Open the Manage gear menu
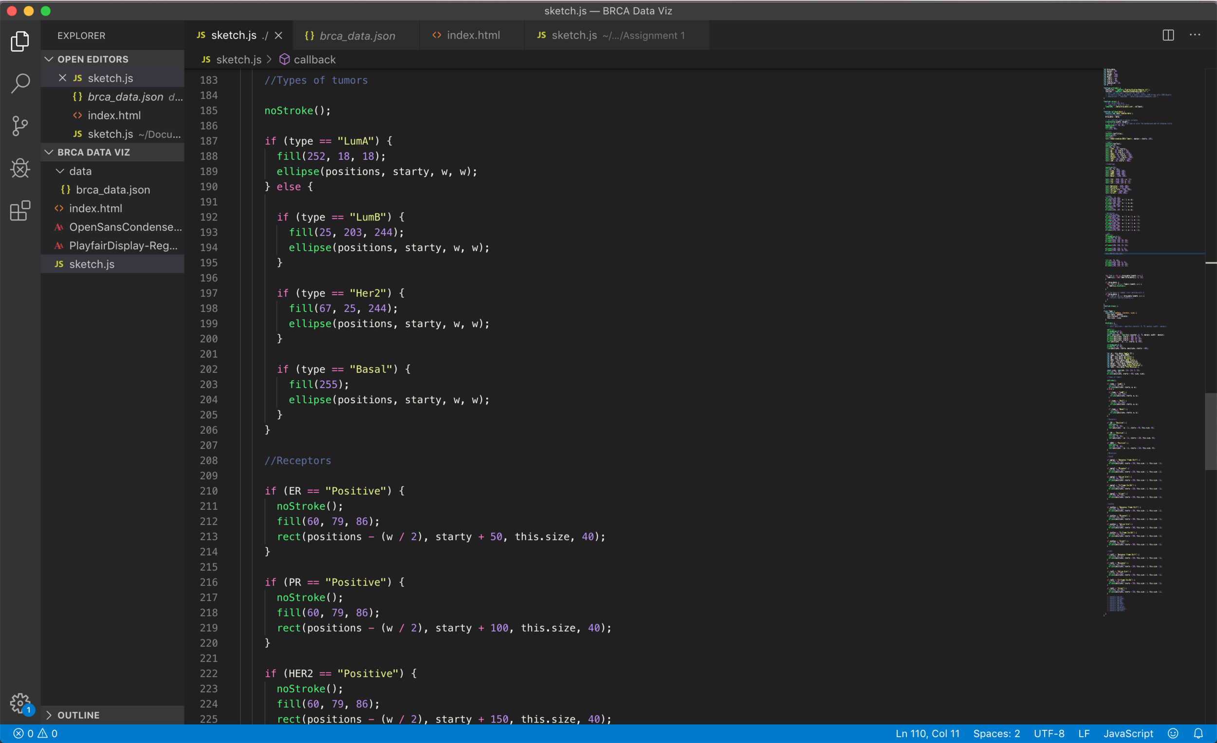Viewport: 1217px width, 743px height. click(20, 704)
